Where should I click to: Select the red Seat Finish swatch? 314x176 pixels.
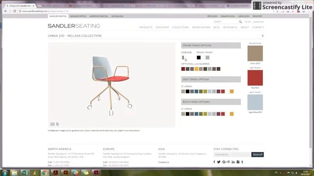coord(223,91)
